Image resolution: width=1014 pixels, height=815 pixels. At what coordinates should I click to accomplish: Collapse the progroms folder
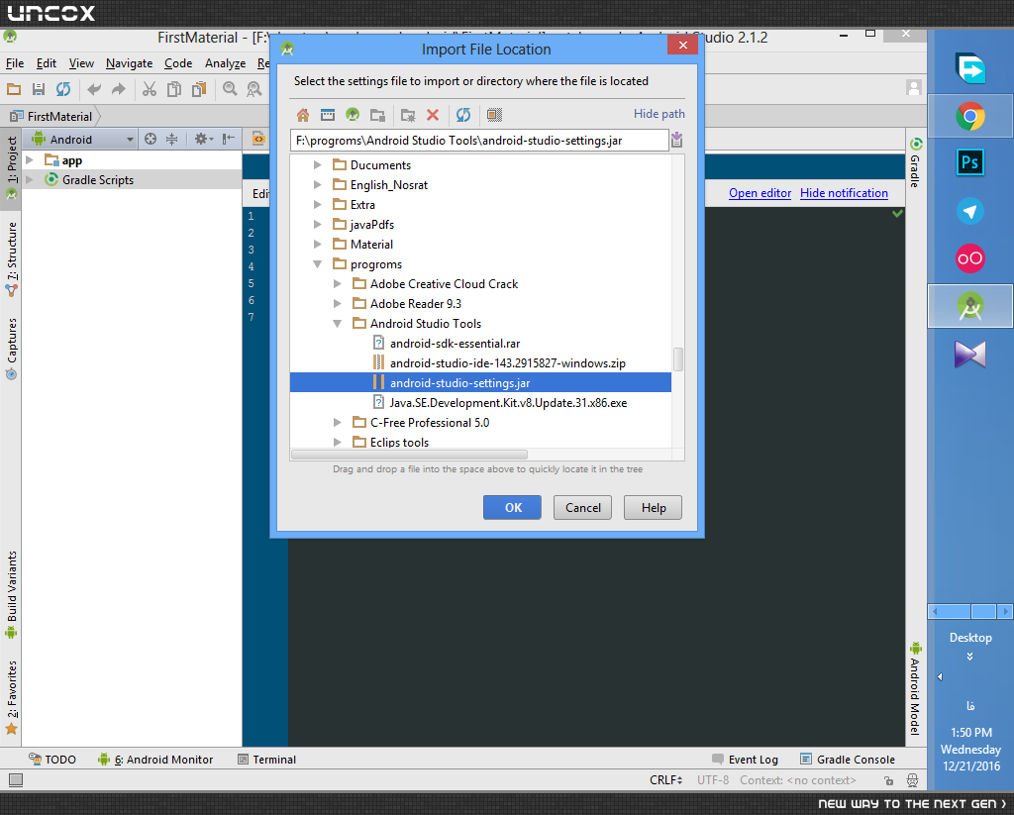click(x=318, y=263)
